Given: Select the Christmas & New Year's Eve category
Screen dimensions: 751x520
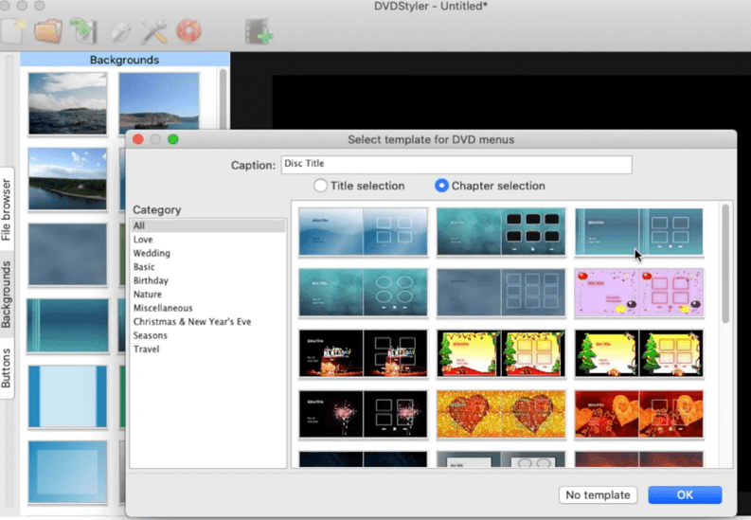Looking at the screenshot, I should (x=192, y=322).
